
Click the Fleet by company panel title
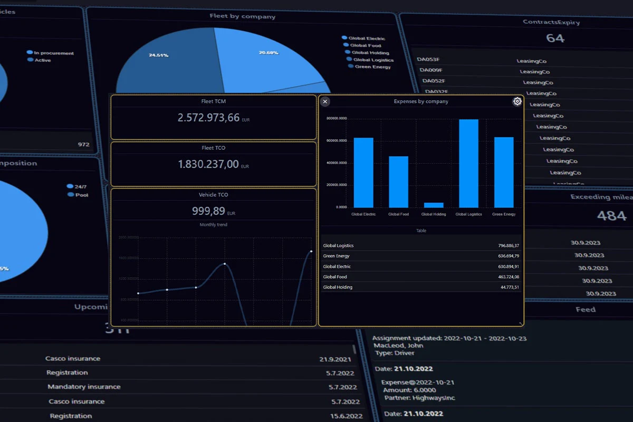point(242,16)
